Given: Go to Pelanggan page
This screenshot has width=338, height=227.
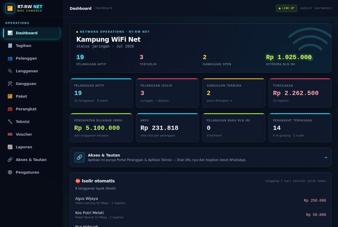Looking at the screenshot, I should (32, 58).
